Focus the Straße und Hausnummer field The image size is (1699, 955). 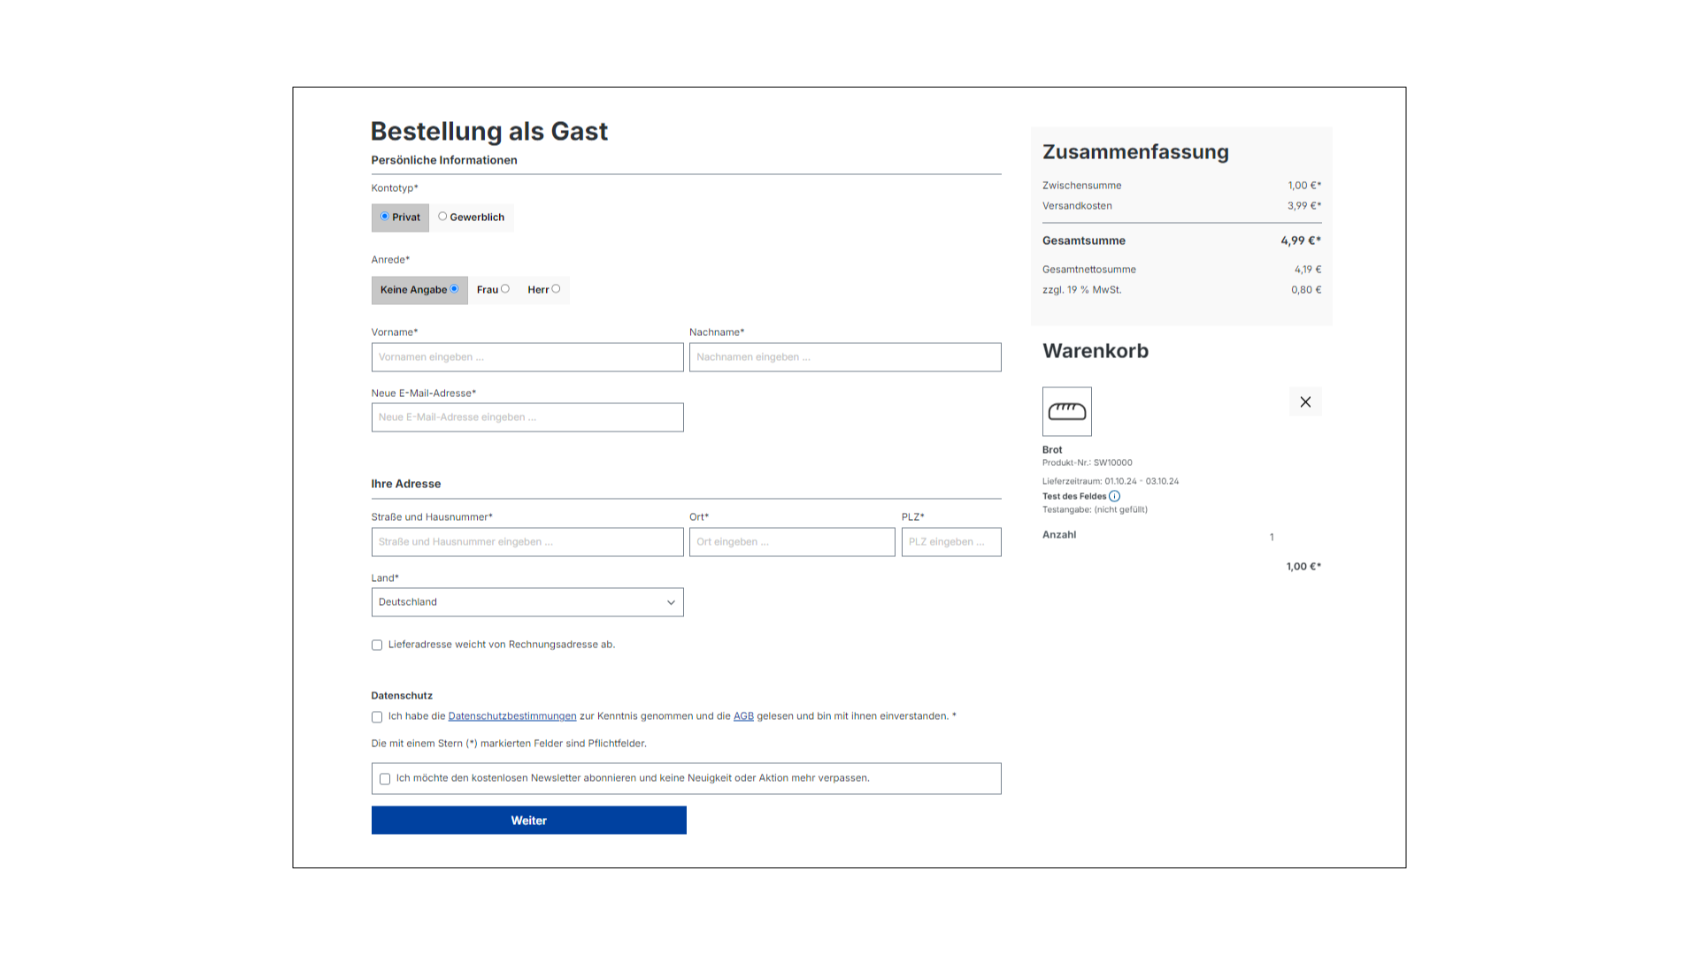527,542
